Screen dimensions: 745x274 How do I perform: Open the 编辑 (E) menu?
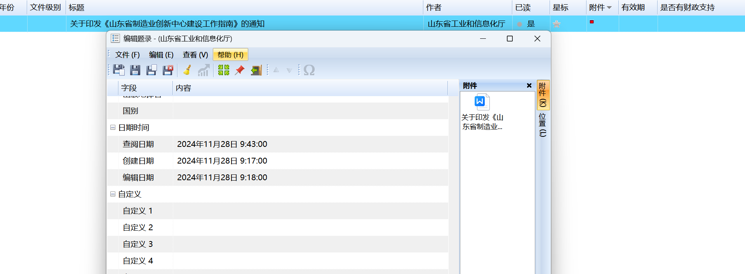pos(161,55)
